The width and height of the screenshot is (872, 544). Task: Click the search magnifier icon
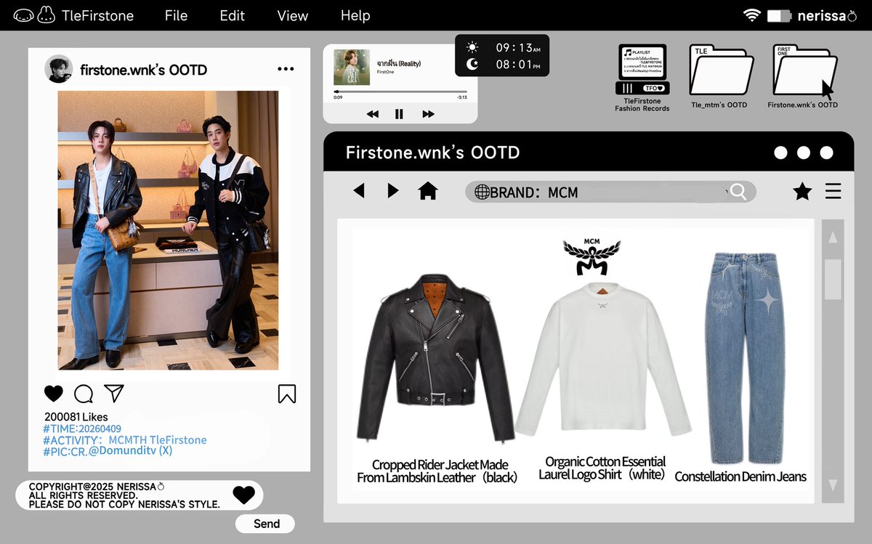click(x=738, y=192)
